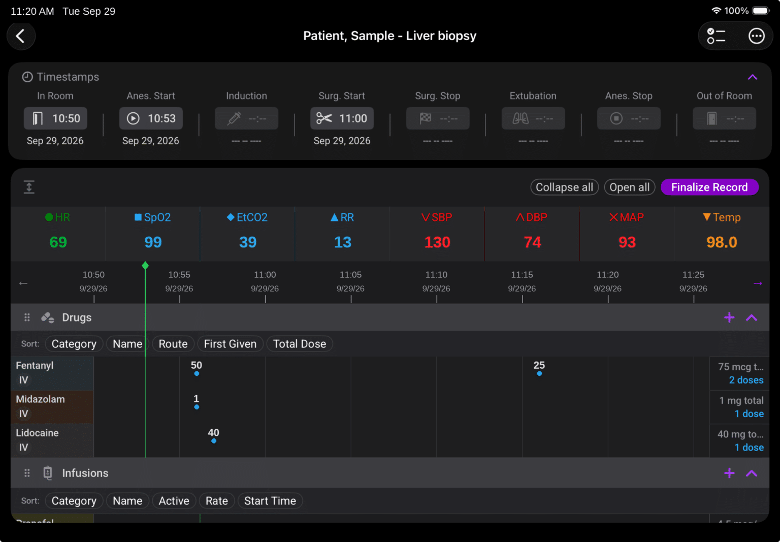Collapse the Drugs section
780x542 pixels.
coord(752,318)
